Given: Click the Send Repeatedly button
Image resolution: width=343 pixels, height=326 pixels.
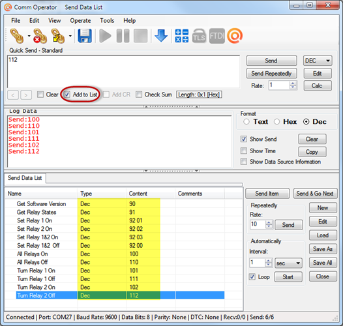Looking at the screenshot, I should [271, 73].
